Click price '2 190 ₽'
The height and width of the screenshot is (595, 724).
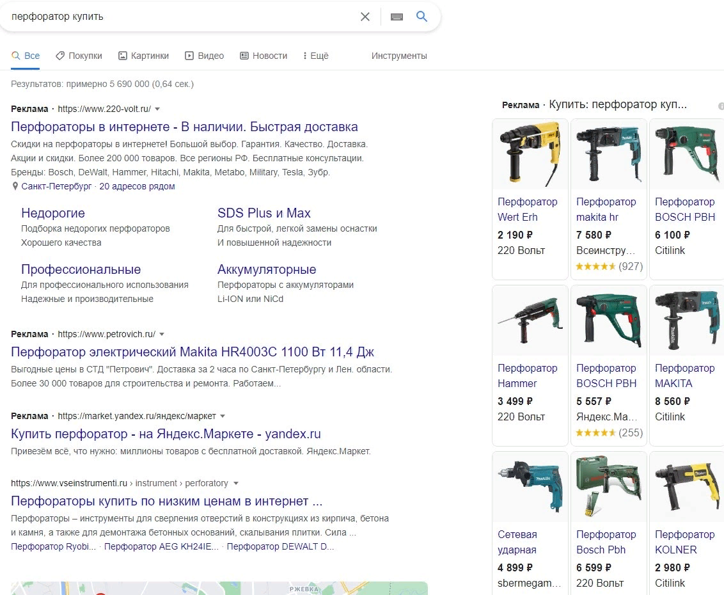[515, 235]
